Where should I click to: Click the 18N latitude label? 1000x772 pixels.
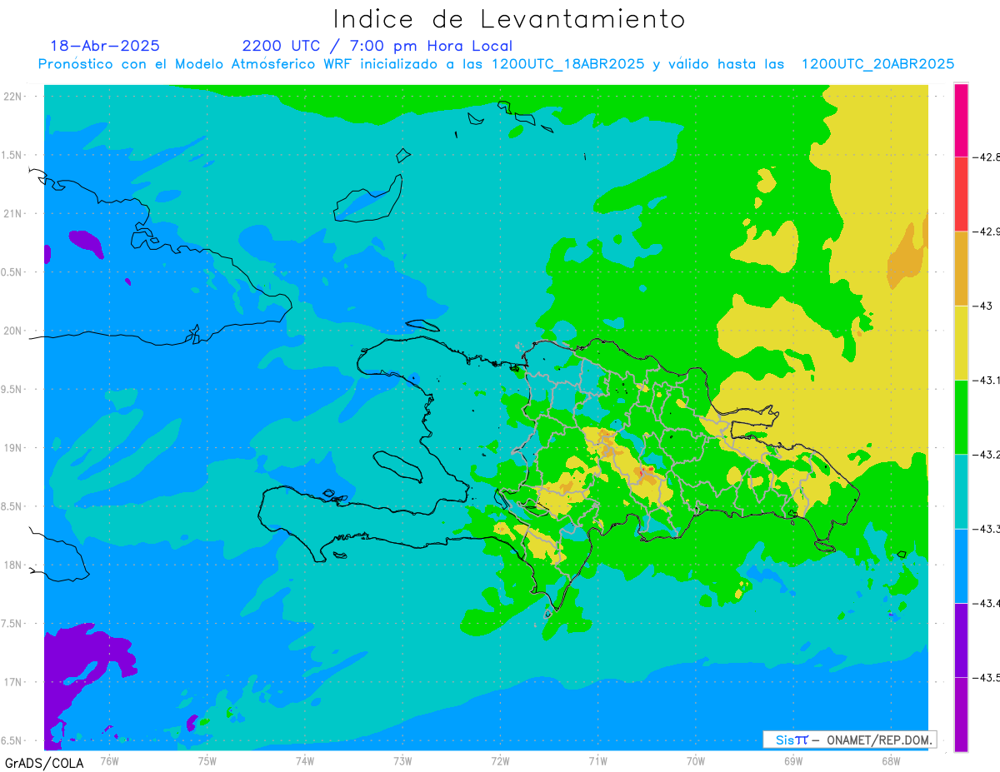13,565
